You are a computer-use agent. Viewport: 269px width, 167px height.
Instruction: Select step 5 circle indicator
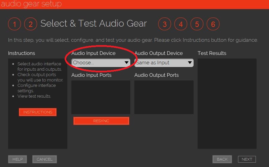click(x=197, y=24)
